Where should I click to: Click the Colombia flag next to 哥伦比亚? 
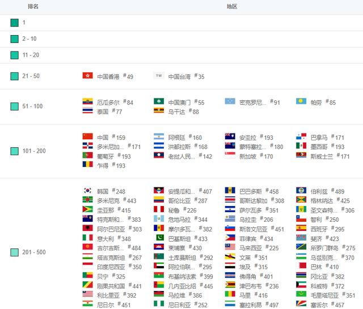[x=159, y=200]
